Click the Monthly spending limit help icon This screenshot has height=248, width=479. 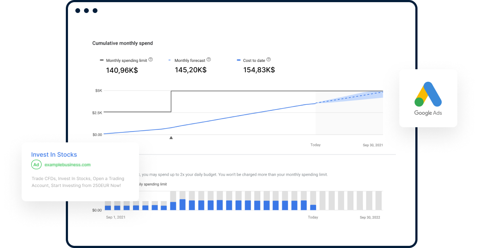(x=150, y=60)
